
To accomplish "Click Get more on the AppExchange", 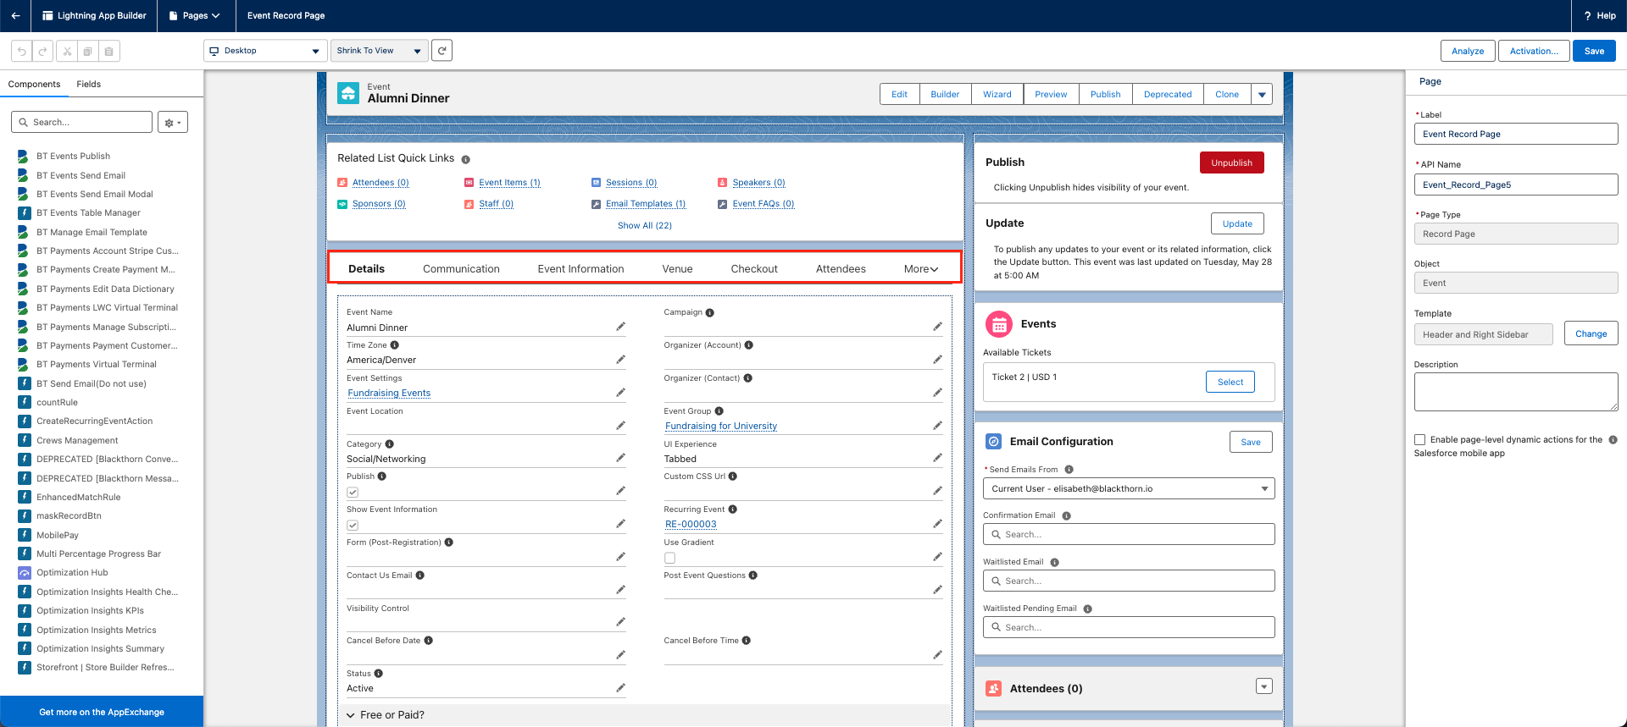I will pyautogui.click(x=102, y=712).
